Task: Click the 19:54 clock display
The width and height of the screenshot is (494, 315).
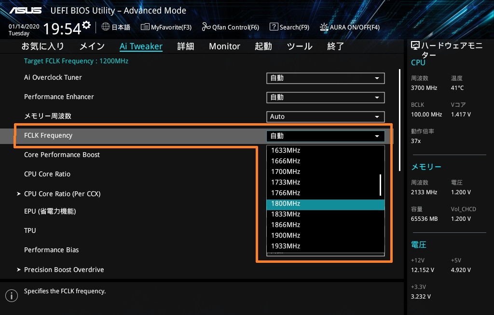Action: tap(62, 29)
